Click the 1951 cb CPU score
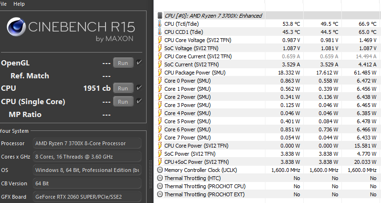Image resolution: width=381 pixels, height=203 pixels. point(97,88)
